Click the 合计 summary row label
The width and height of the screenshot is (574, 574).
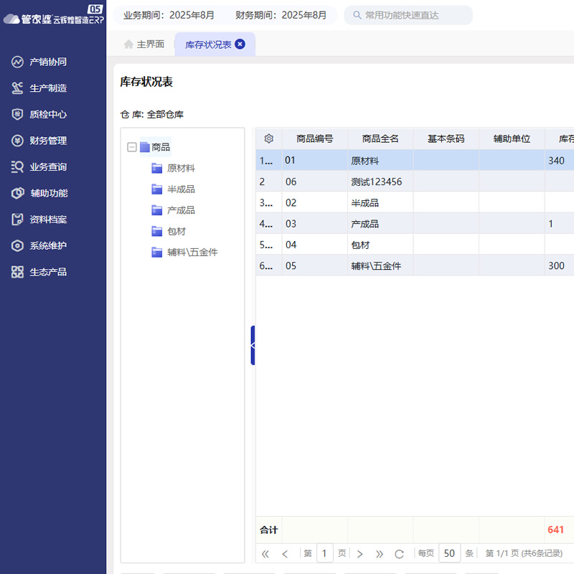[268, 530]
